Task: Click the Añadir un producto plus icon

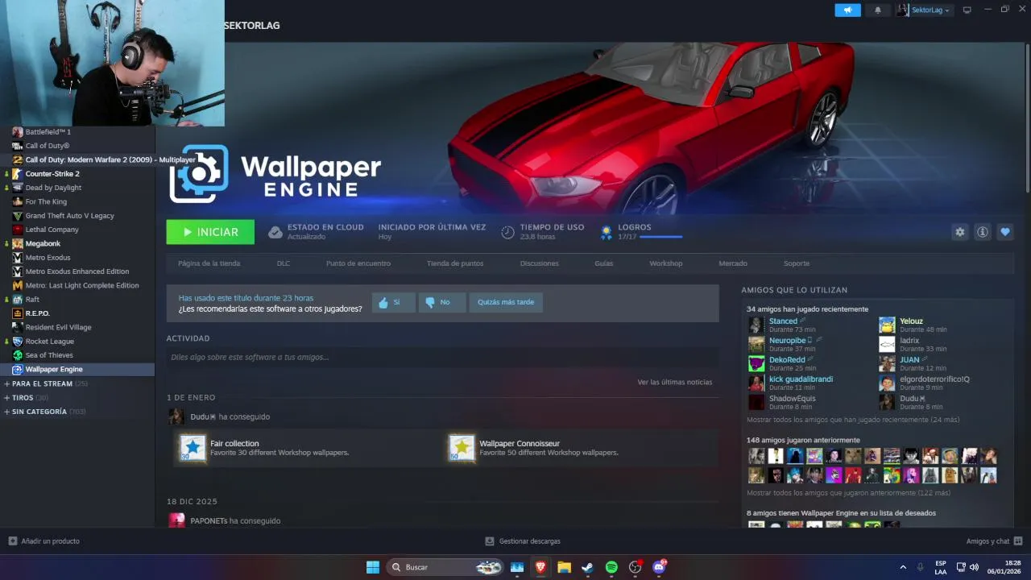Action: (x=12, y=541)
